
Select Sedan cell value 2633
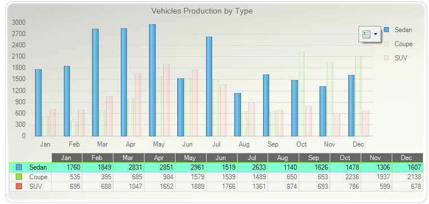point(252,167)
